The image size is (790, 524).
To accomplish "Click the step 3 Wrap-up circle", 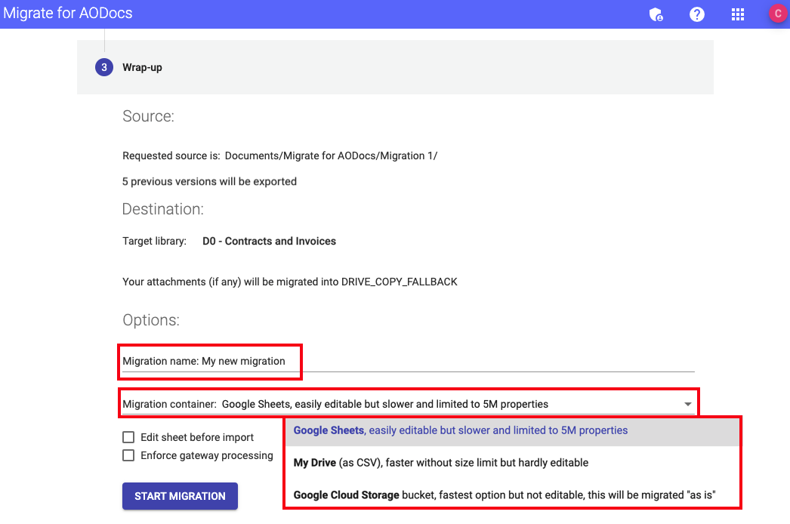I will point(104,67).
